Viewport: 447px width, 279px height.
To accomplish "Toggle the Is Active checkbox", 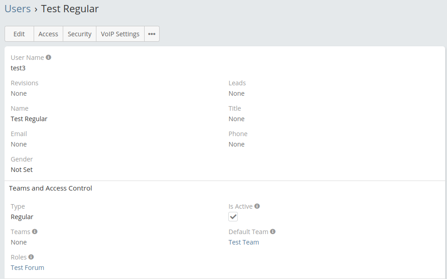I will (x=233, y=216).
